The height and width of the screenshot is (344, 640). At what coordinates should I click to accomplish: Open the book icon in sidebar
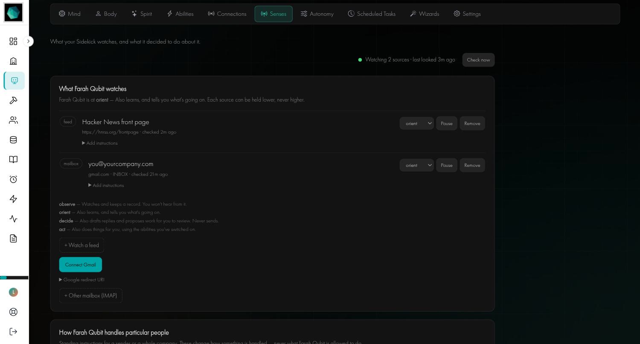pos(13,160)
